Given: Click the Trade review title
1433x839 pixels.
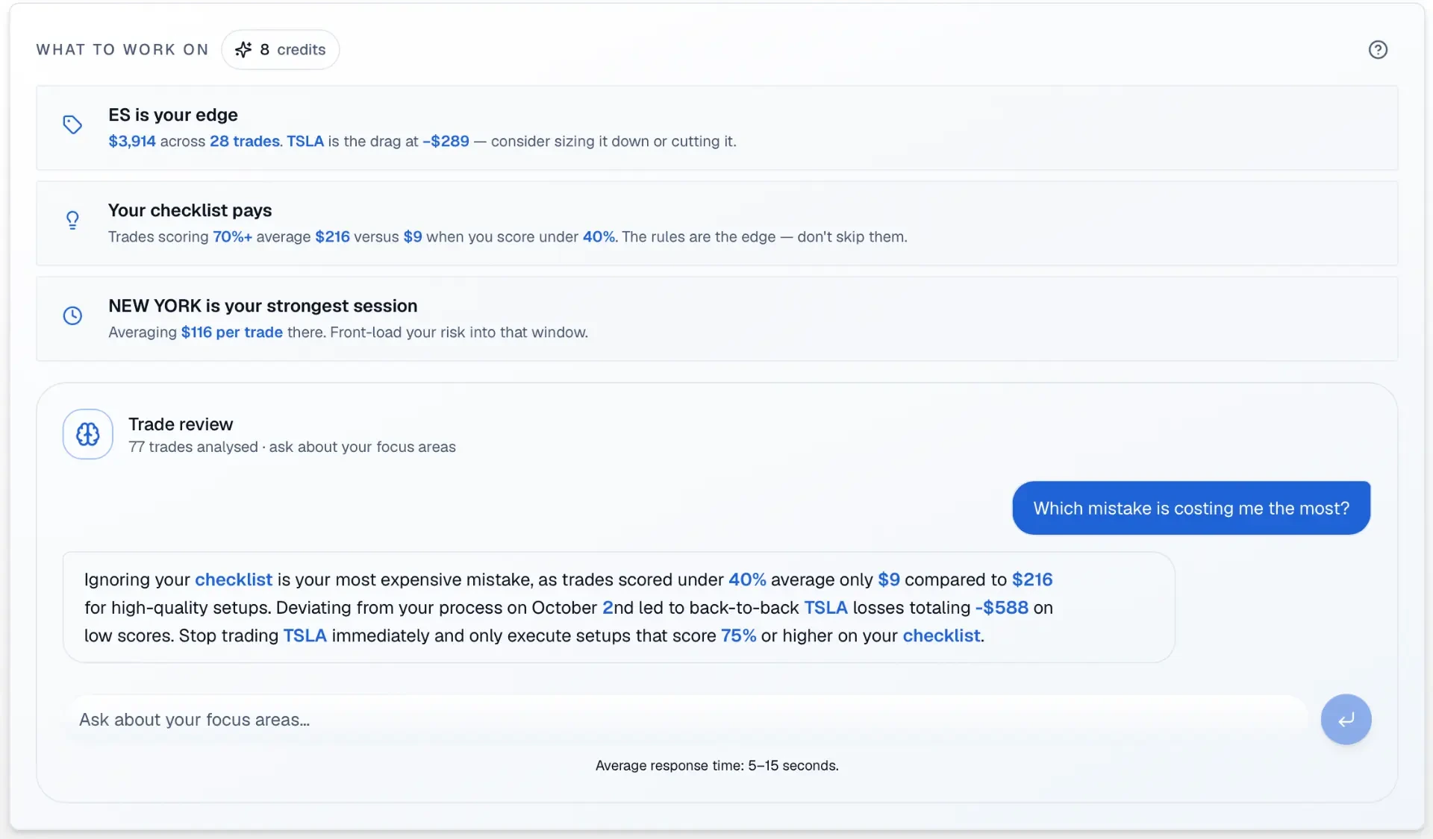Looking at the screenshot, I should pos(181,424).
